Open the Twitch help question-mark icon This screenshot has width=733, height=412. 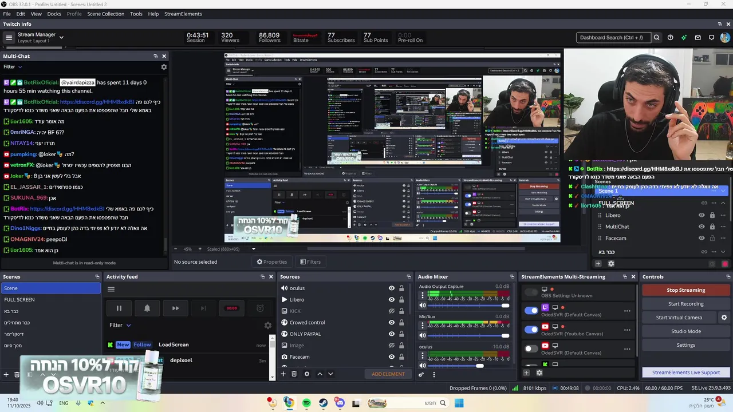pyautogui.click(x=670, y=38)
